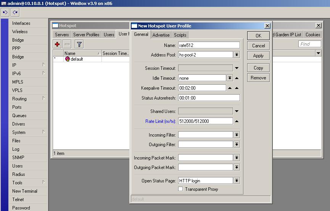330x211 pixels.
Task: Click the Status Autorefresh input field
Action: pyautogui.click(x=209, y=98)
